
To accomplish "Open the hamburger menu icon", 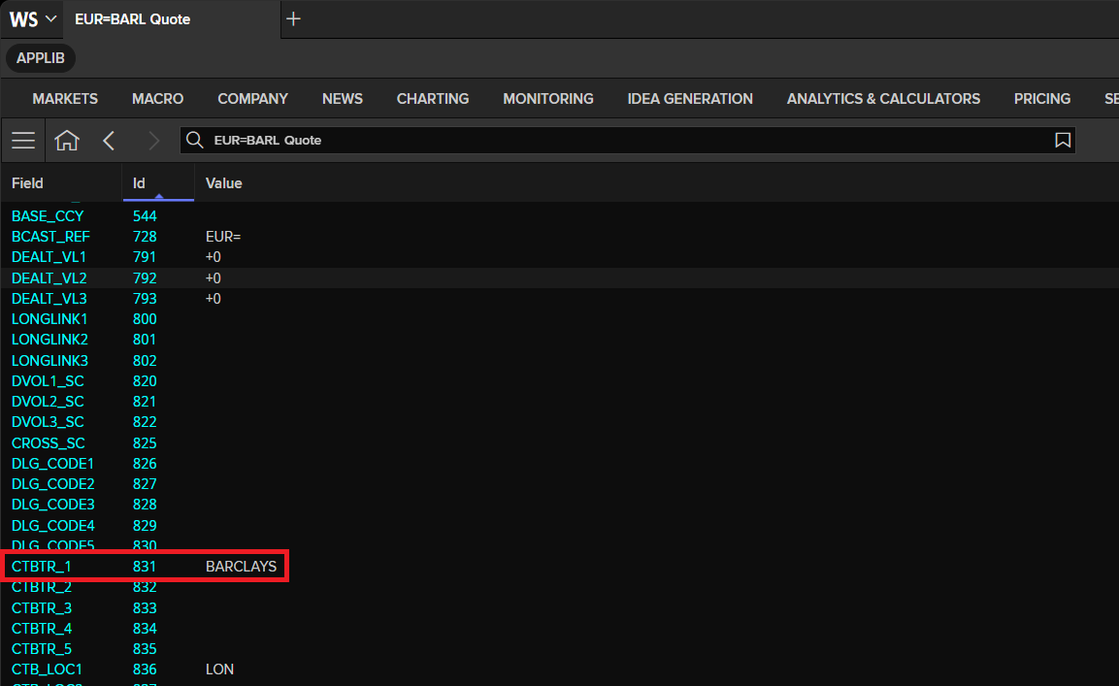I will [23, 141].
